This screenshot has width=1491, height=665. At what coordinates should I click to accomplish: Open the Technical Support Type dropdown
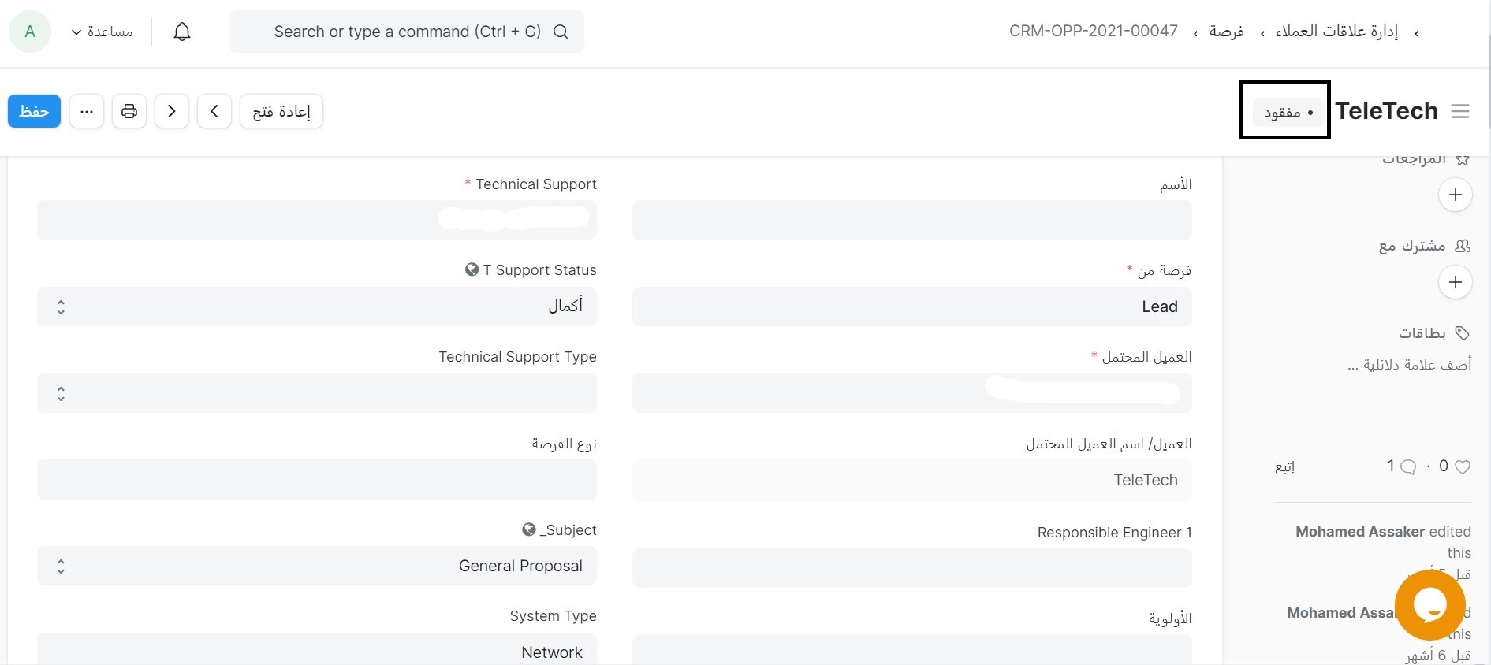pyautogui.click(x=317, y=393)
